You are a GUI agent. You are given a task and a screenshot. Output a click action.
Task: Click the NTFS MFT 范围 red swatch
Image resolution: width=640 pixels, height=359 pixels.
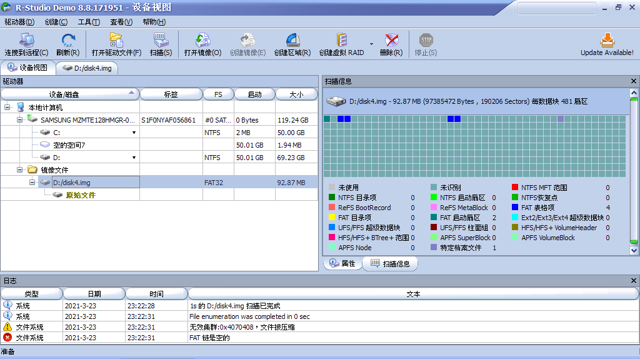coord(515,188)
